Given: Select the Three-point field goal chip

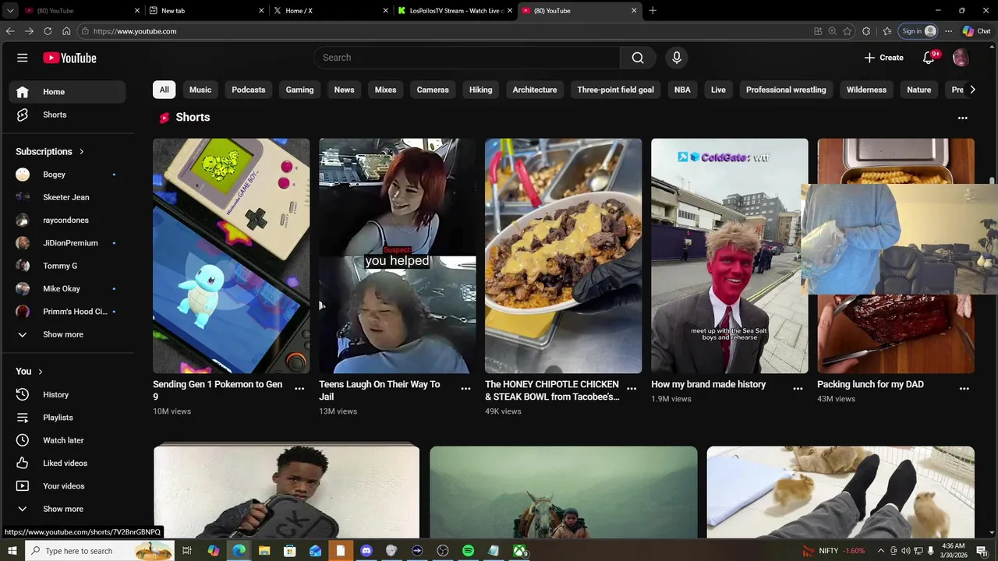Looking at the screenshot, I should pyautogui.click(x=615, y=90).
